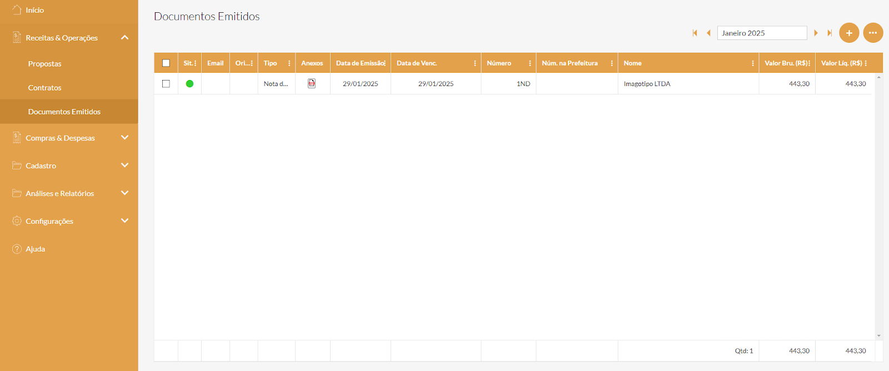The image size is (889, 371).
Task: Open the Valor Bru. (R$) column menu
Action: point(810,63)
